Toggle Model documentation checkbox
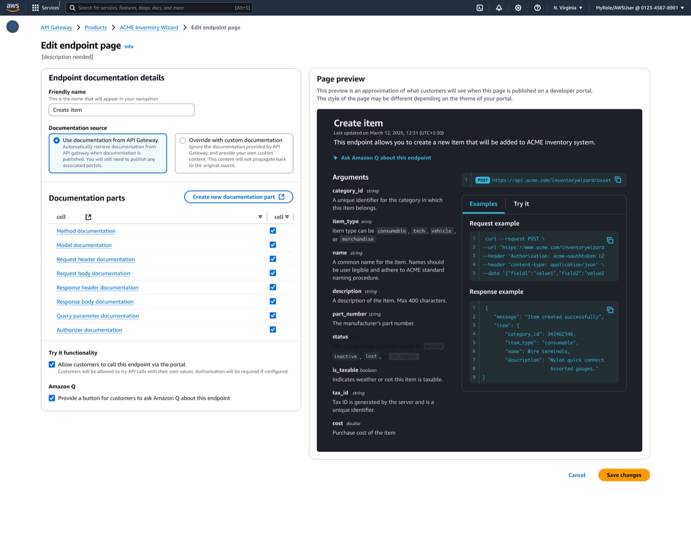 pyautogui.click(x=273, y=245)
